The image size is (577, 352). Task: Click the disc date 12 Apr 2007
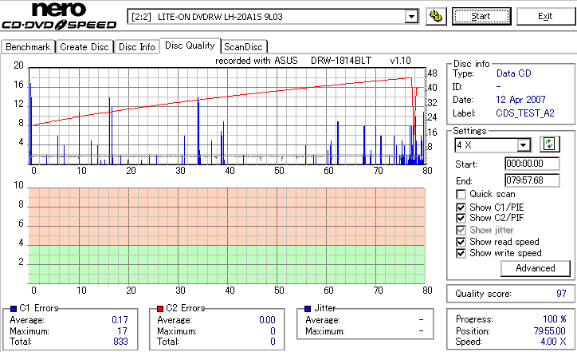tap(520, 100)
